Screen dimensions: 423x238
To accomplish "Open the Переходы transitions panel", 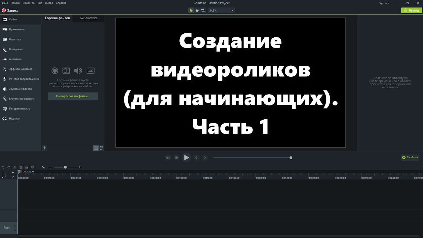I will pyautogui.click(x=20, y=39).
